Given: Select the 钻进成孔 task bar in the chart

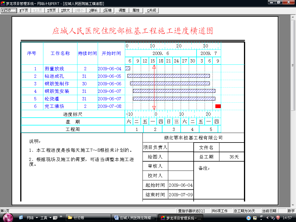Looking at the screenshot, I should (x=169, y=76).
